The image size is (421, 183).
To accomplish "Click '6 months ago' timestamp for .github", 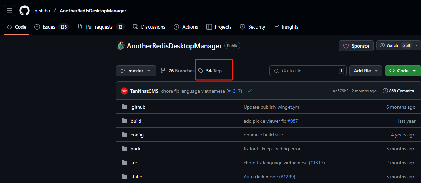I will (401, 107).
